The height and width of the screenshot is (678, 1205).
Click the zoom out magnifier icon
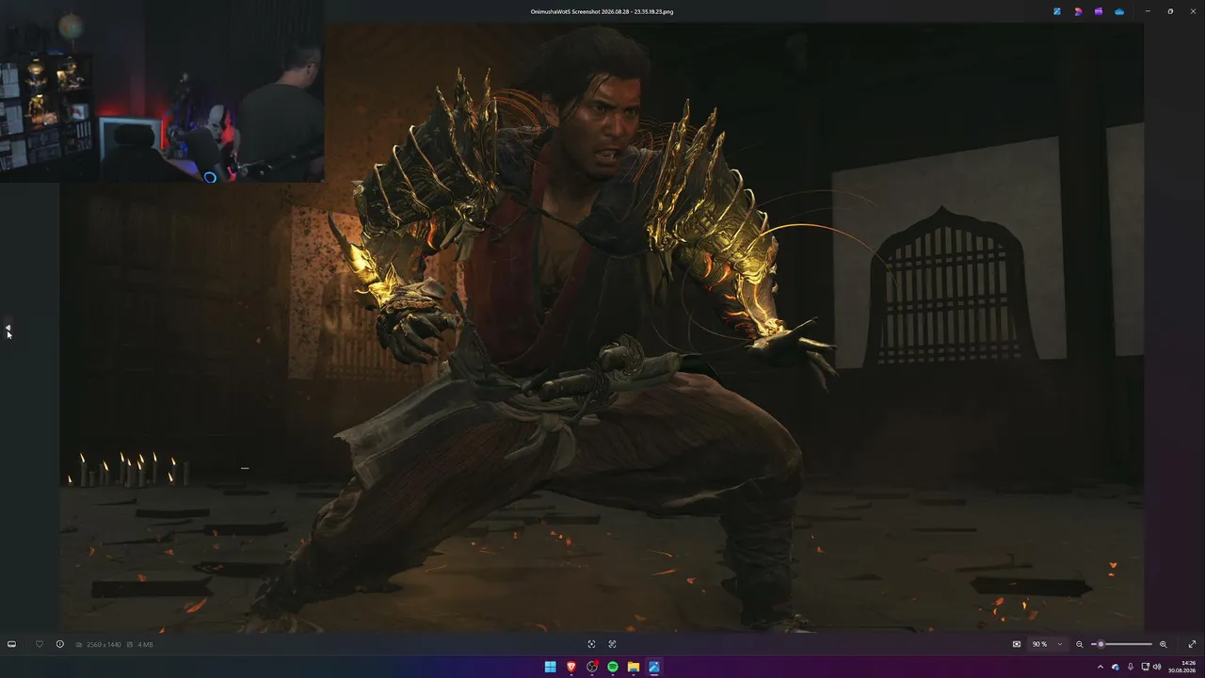[x=1080, y=644]
